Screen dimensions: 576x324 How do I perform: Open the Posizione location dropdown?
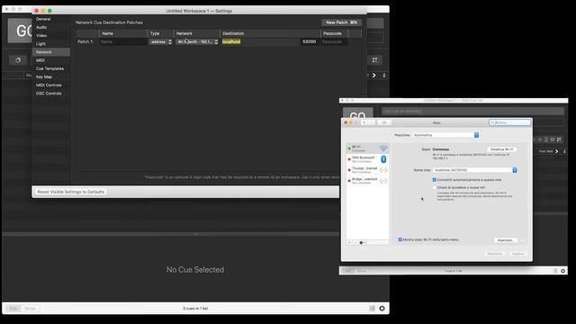coord(446,135)
